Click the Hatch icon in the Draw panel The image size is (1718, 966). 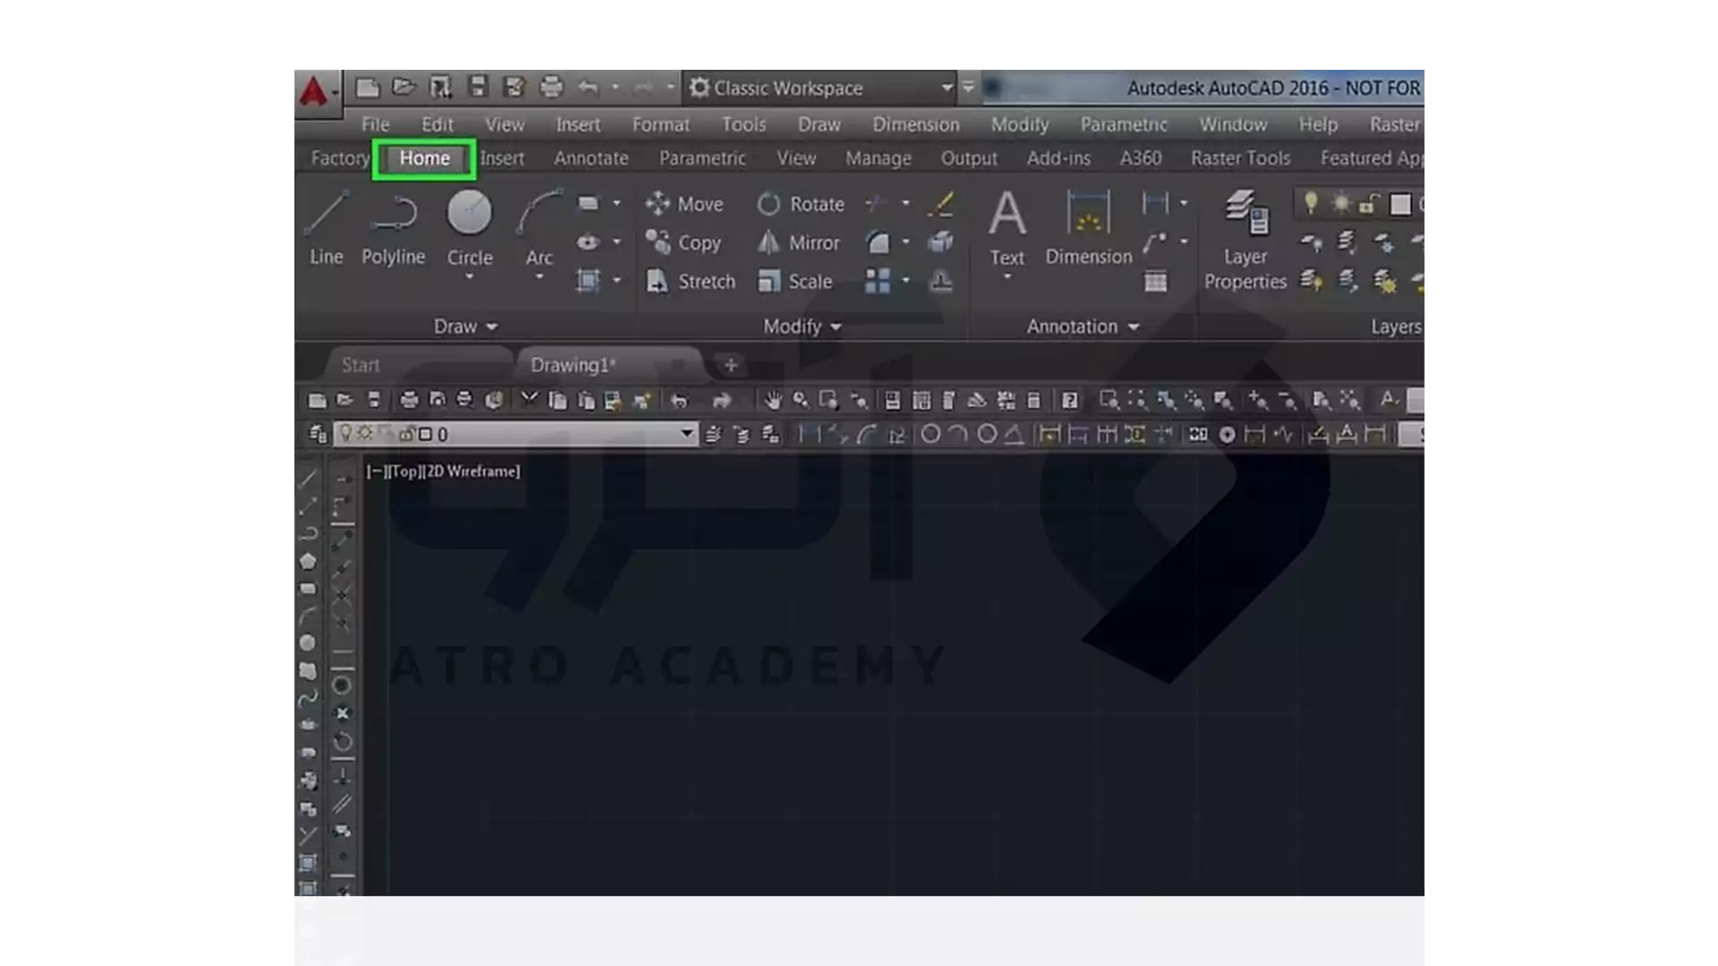(588, 281)
